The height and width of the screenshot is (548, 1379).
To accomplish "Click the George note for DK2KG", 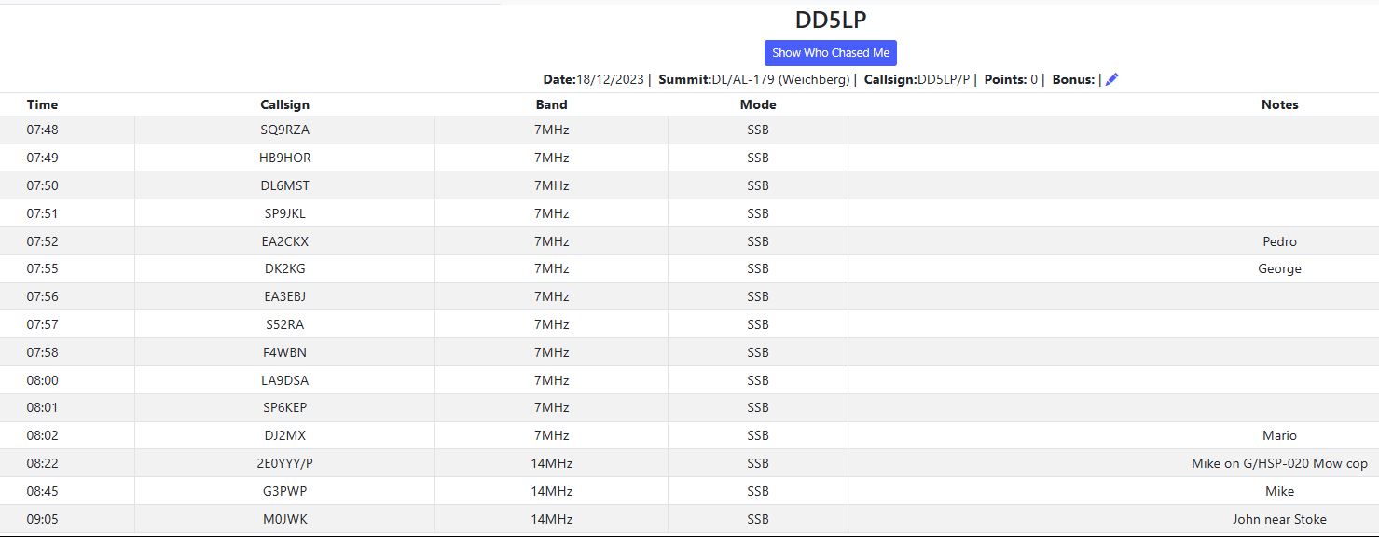I will 1279,269.
